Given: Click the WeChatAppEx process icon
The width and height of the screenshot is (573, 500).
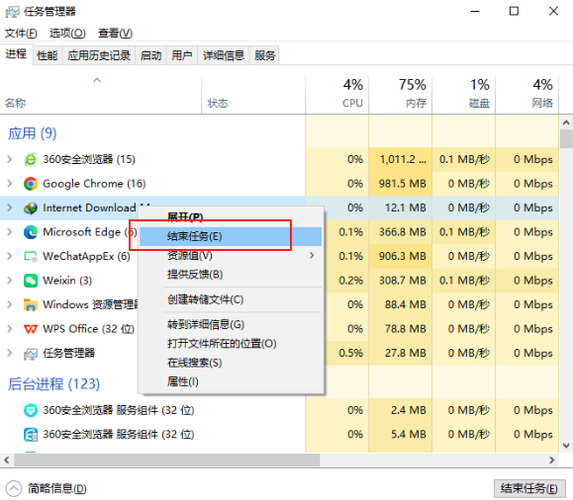Looking at the screenshot, I should (31, 257).
